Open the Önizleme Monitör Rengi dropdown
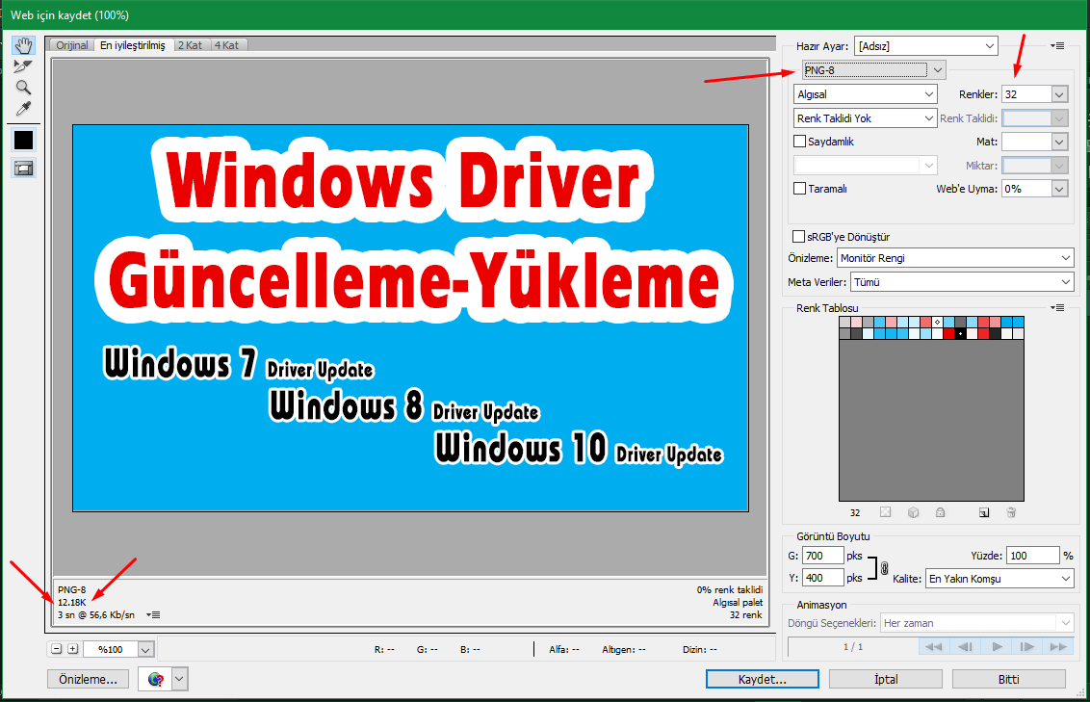This screenshot has height=702, width=1090. [x=955, y=258]
